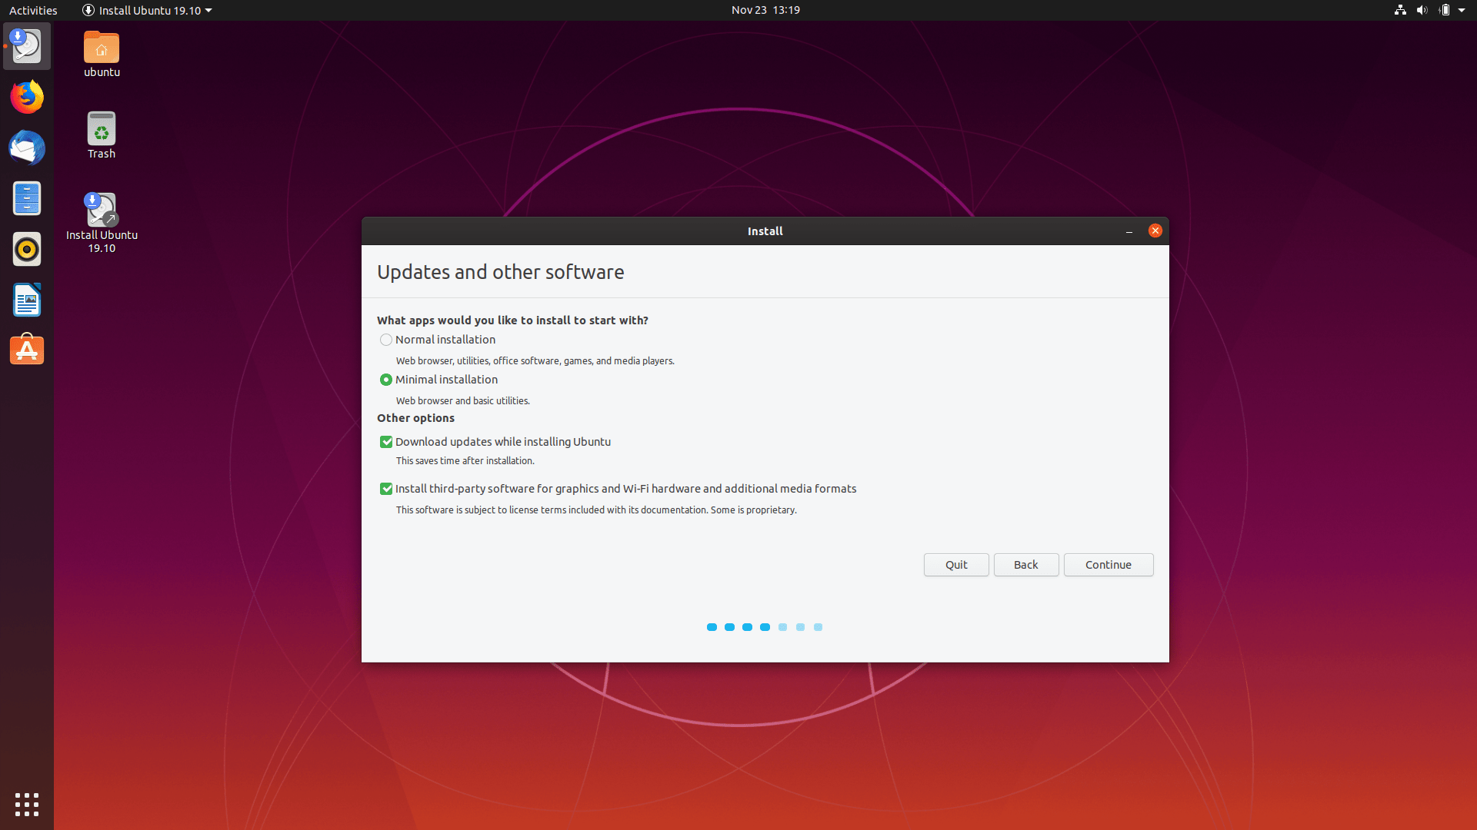Image resolution: width=1477 pixels, height=830 pixels.
Task: Open the ubuntu home folder icon
Action: [102, 49]
